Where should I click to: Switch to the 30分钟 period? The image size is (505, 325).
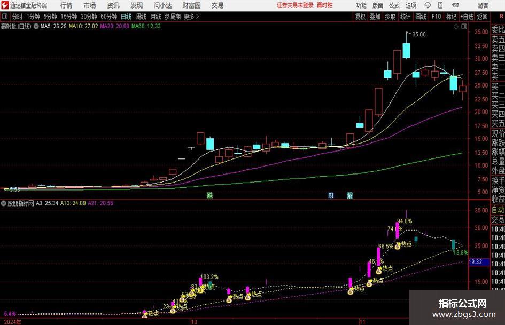tap(89, 17)
